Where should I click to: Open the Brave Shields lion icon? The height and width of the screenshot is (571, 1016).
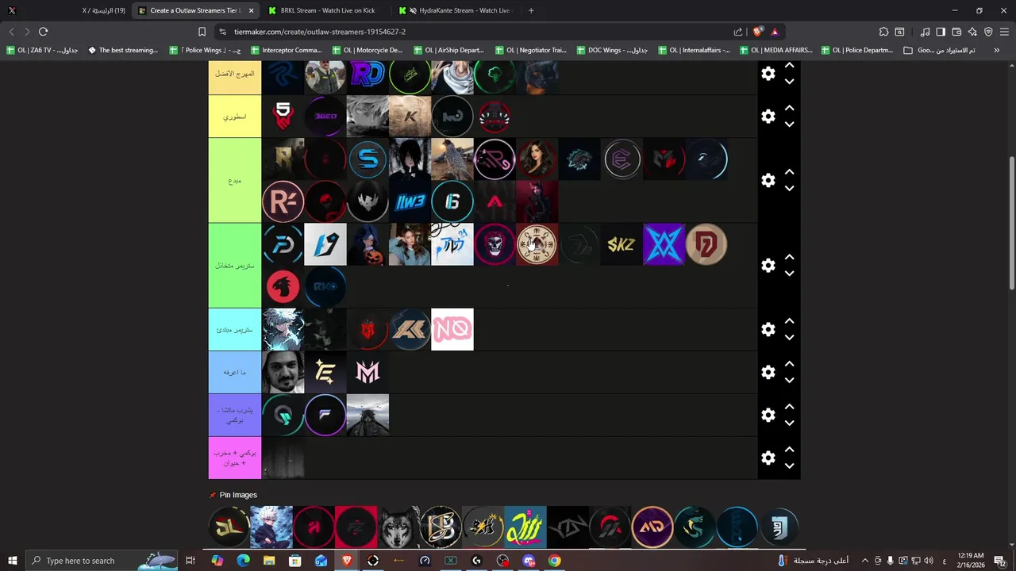[x=758, y=32]
